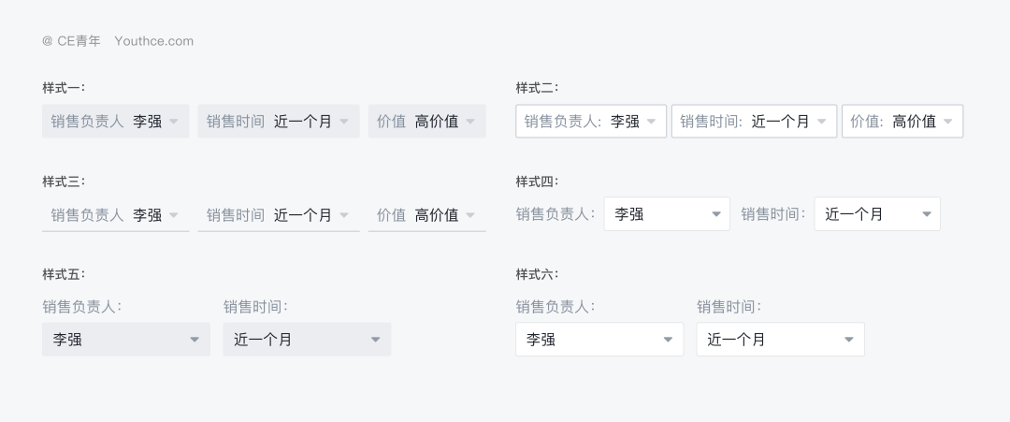Select 高价值 text in 样式二 价值 box
This screenshot has height=422, width=1010.
[x=914, y=122]
